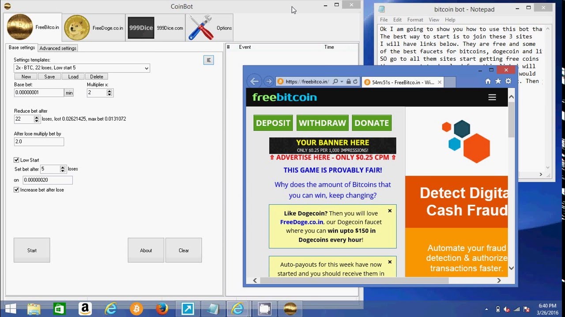565x317 pixels.
Task: Increase the Multiplier x value with the up arrow
Action: coord(109,91)
